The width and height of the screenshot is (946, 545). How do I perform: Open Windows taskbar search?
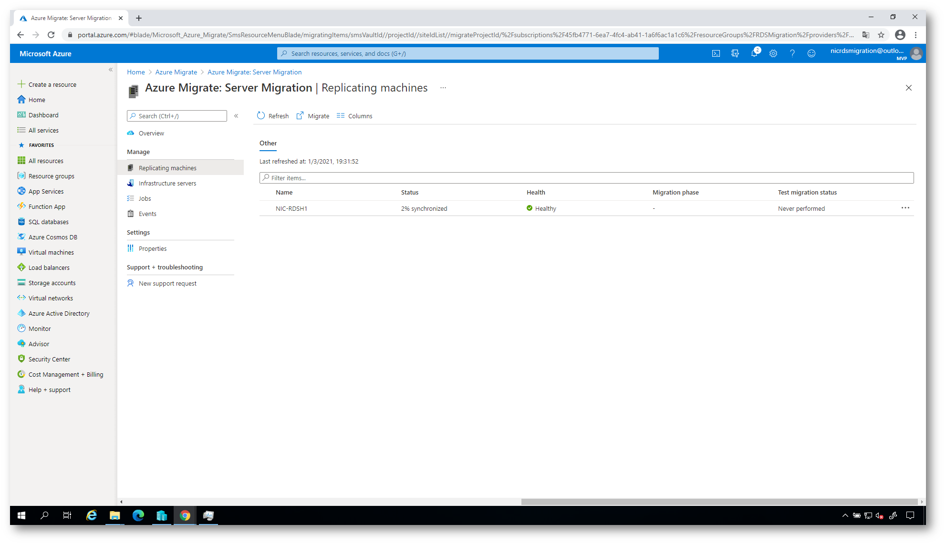(44, 515)
